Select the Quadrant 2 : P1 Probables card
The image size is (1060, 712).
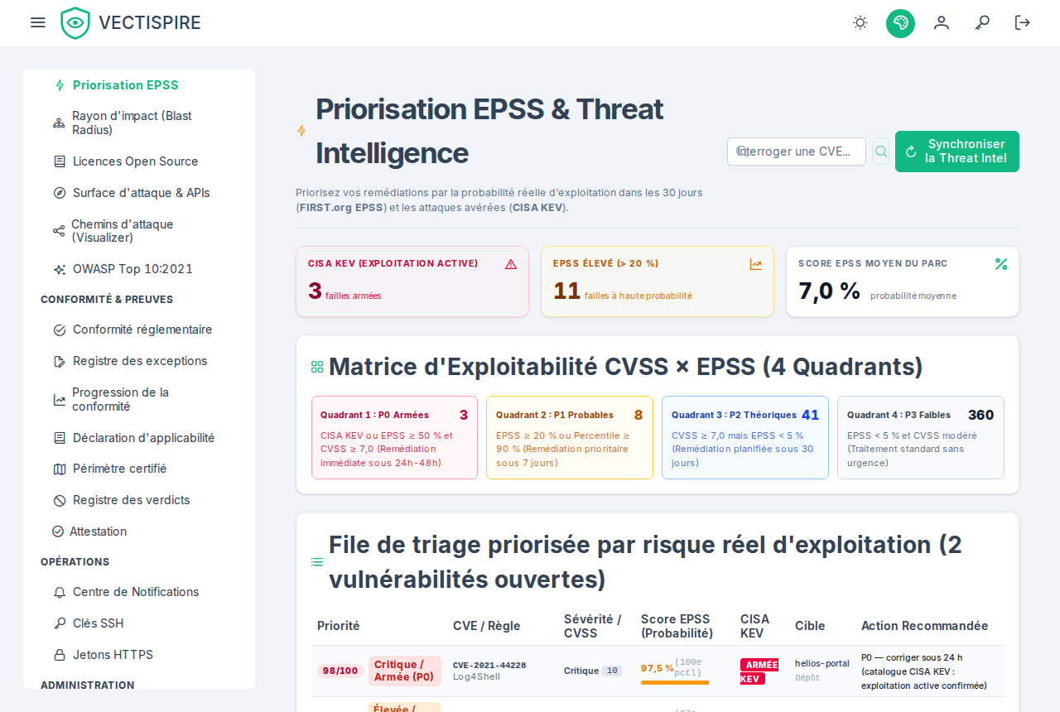pos(570,437)
